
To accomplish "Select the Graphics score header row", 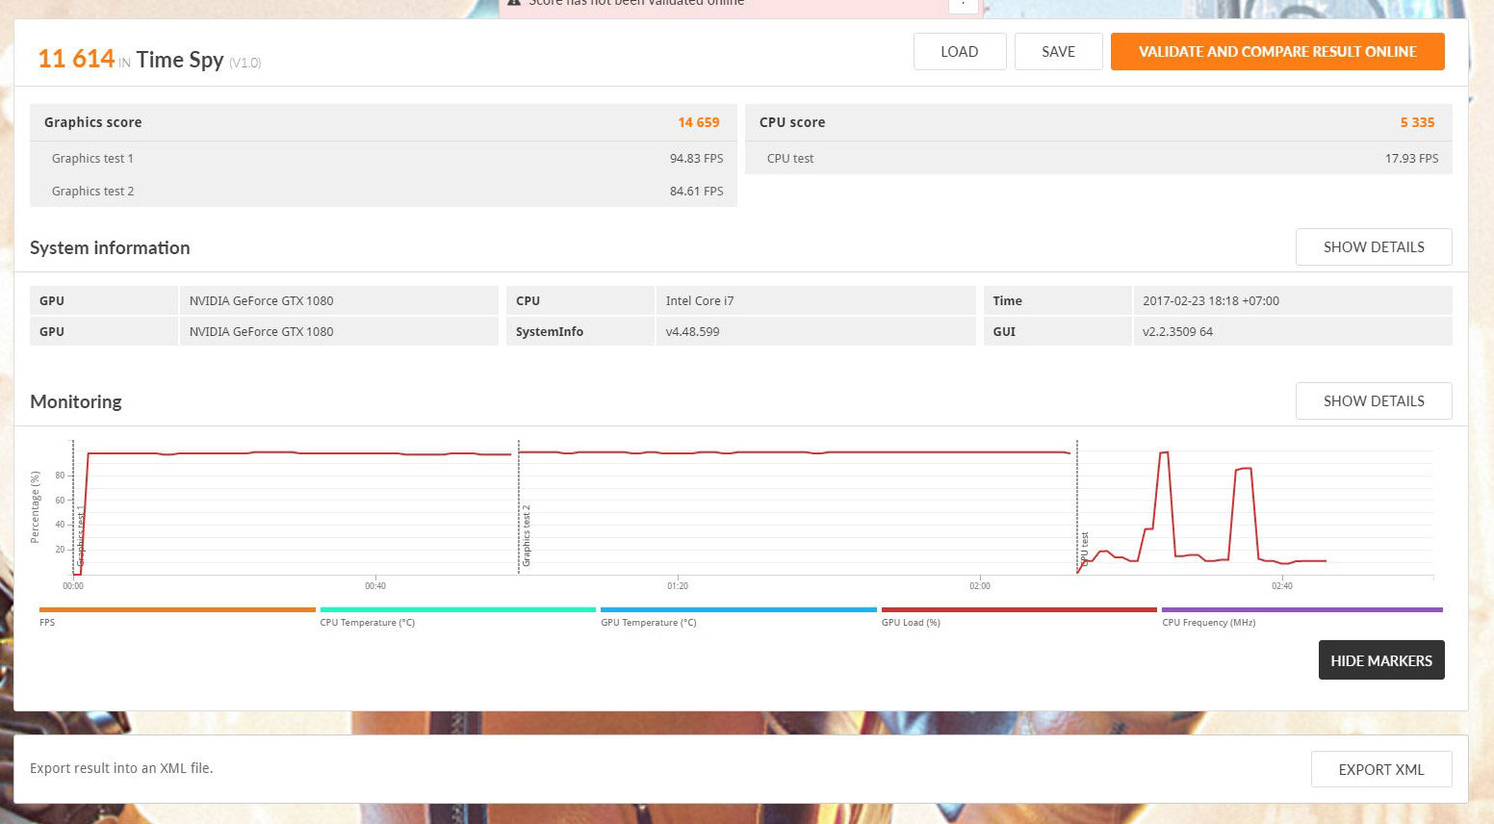I will pos(382,122).
